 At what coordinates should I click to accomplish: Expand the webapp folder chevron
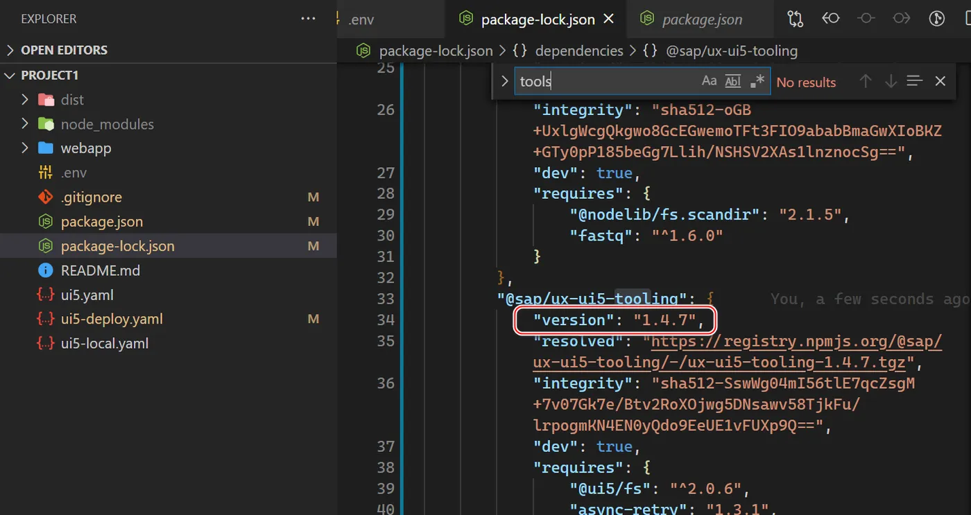25,148
